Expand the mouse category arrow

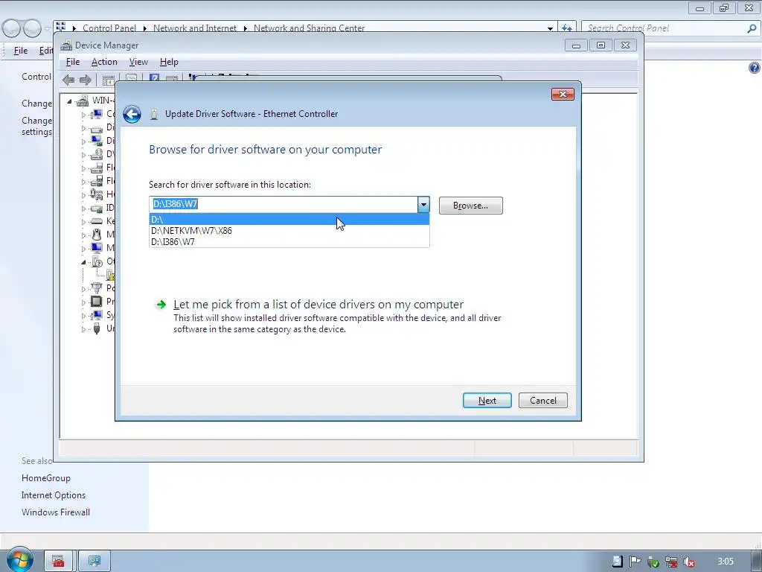pos(83,235)
